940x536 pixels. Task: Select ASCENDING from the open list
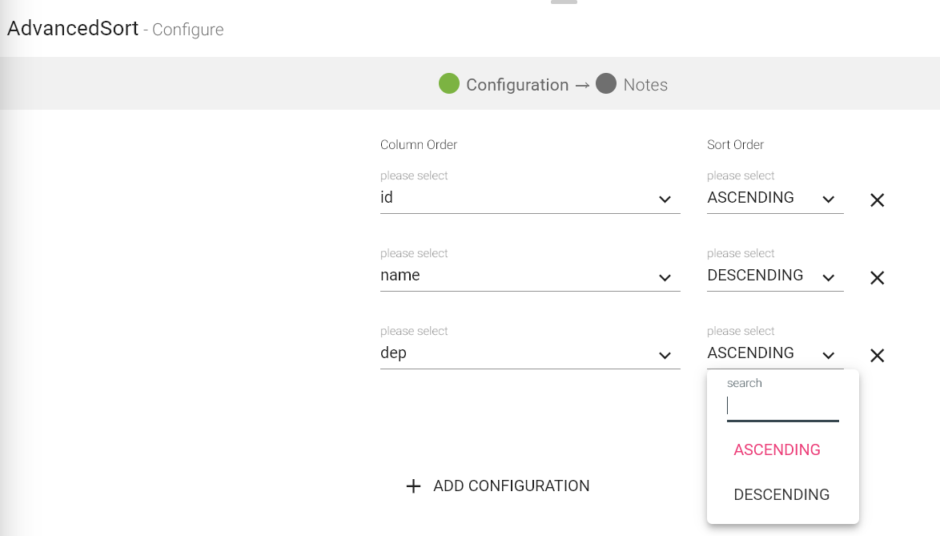coord(777,449)
